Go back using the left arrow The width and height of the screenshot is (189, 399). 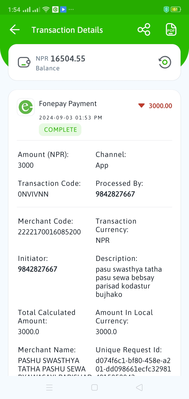click(15, 30)
